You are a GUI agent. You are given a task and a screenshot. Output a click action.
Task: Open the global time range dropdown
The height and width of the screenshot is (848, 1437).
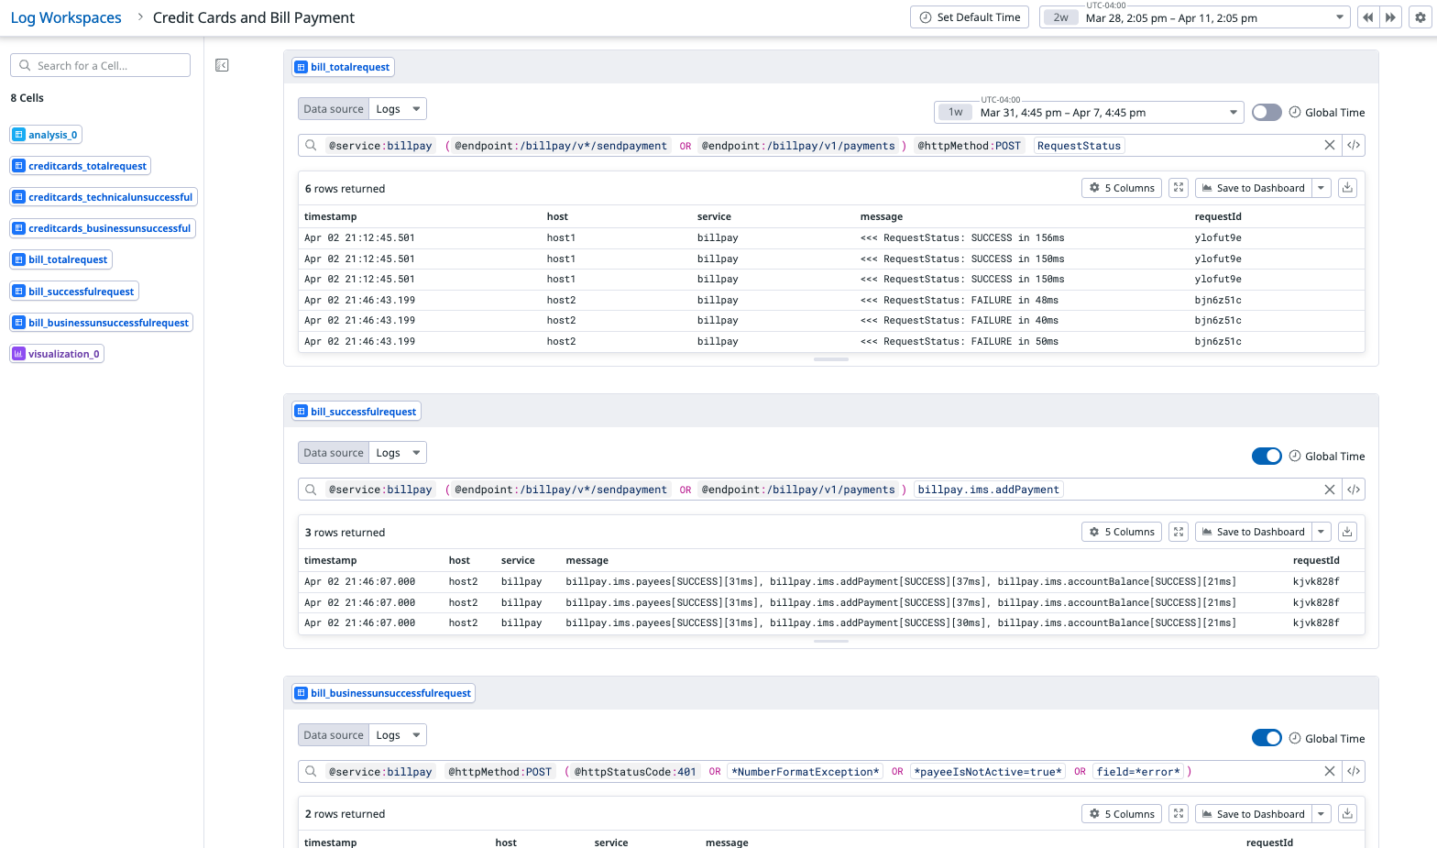[x=1339, y=17]
